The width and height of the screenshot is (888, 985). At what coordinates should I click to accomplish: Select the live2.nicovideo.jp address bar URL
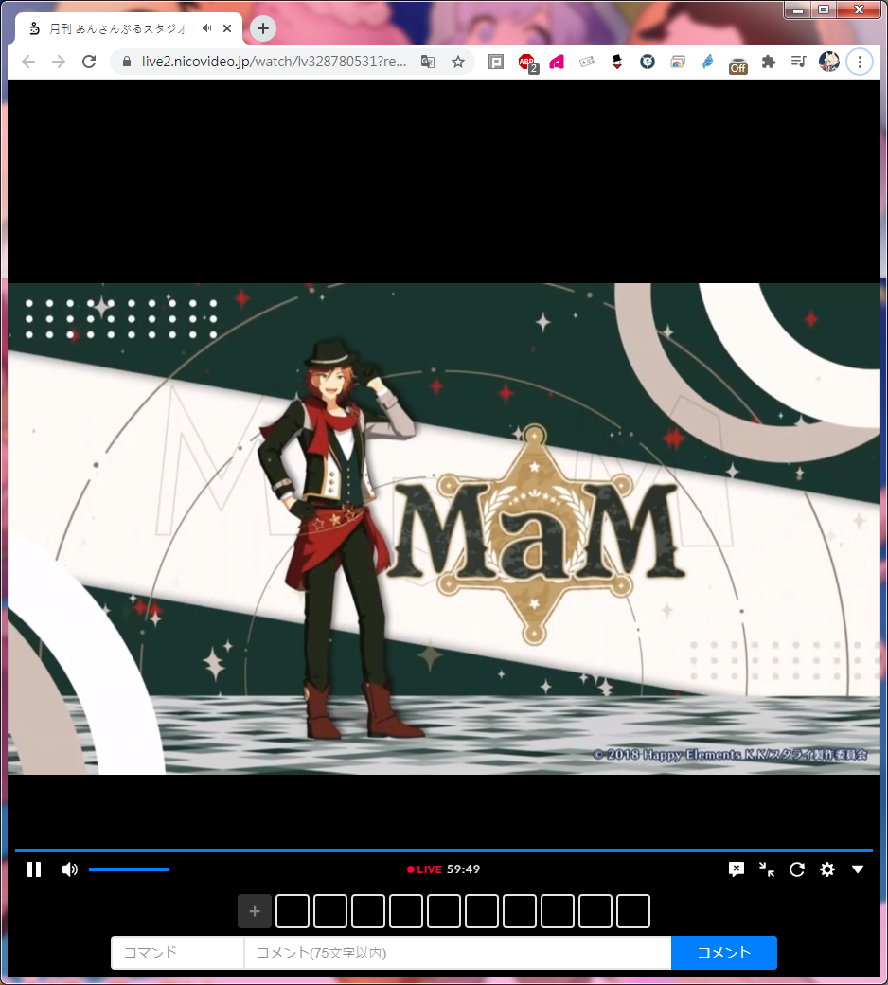coord(274,62)
